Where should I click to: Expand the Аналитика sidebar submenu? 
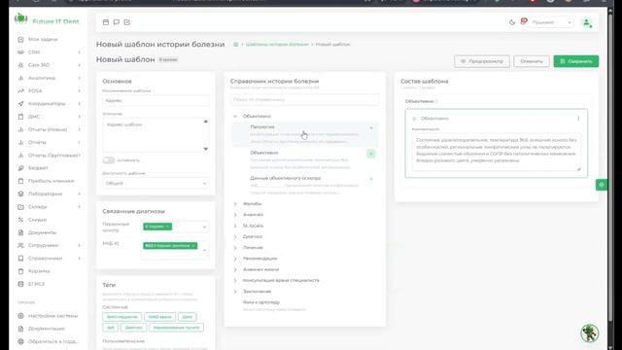pyautogui.click(x=80, y=78)
